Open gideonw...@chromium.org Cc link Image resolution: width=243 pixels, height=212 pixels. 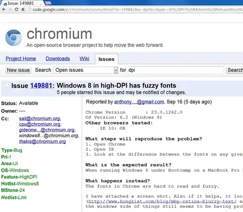tap(47, 130)
